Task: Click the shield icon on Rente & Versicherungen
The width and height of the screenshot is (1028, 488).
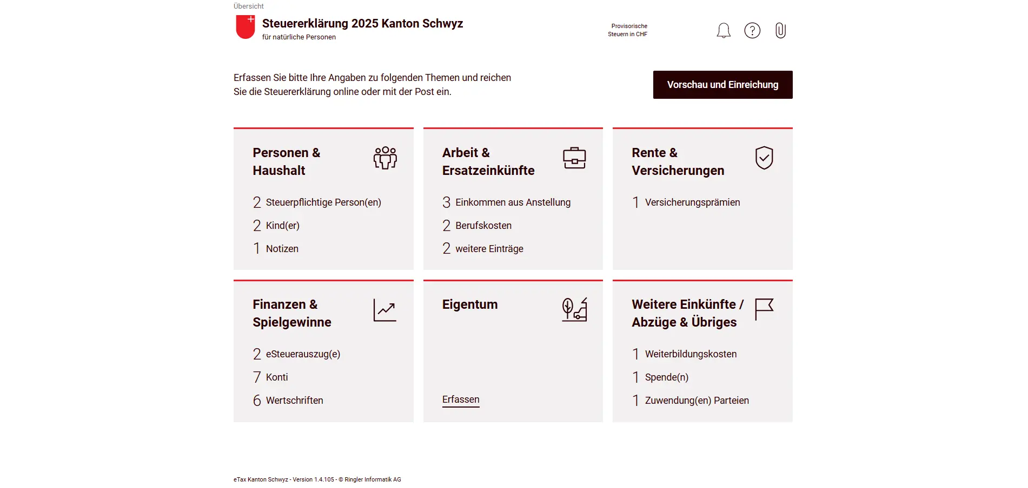Action: tap(764, 158)
